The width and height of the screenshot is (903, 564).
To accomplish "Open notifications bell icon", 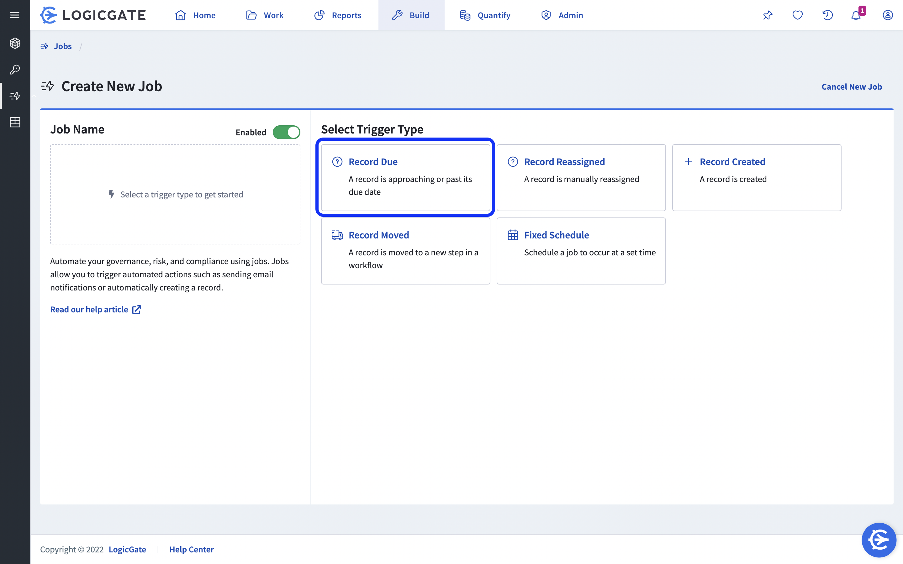I will pos(856,15).
